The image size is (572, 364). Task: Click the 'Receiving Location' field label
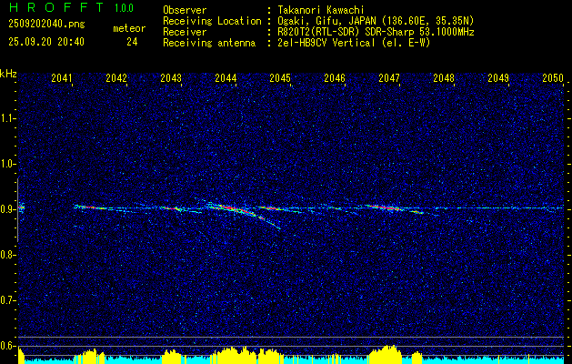pyautogui.click(x=212, y=21)
